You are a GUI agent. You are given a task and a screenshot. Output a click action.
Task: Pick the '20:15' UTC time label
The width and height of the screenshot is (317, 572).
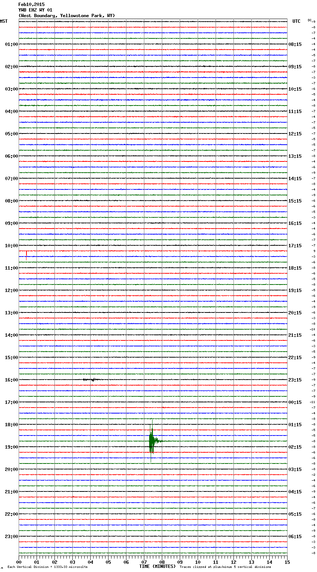click(x=295, y=313)
